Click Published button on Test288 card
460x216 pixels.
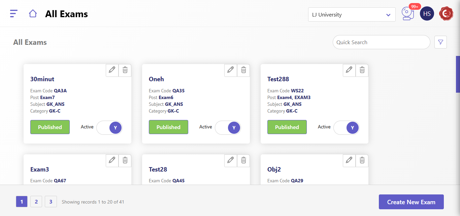(287, 127)
